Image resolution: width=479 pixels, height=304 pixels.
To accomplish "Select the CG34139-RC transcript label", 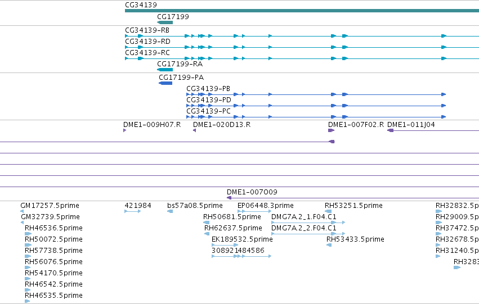I will [x=147, y=53].
